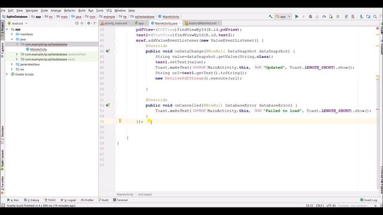Image resolution: width=383 pixels, height=215 pixels.
Task: Expand the generatedJava folder
Action: click(x=12, y=64)
